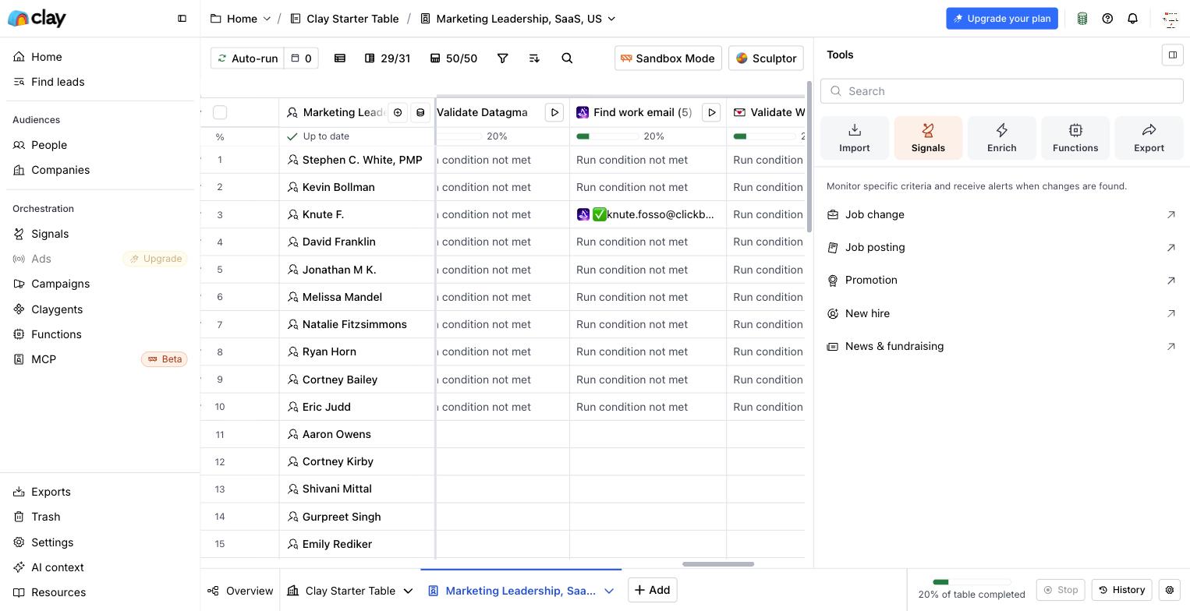This screenshot has width=1190, height=611.
Task: Click Find work email column progress bar
Action: pyautogui.click(x=607, y=136)
